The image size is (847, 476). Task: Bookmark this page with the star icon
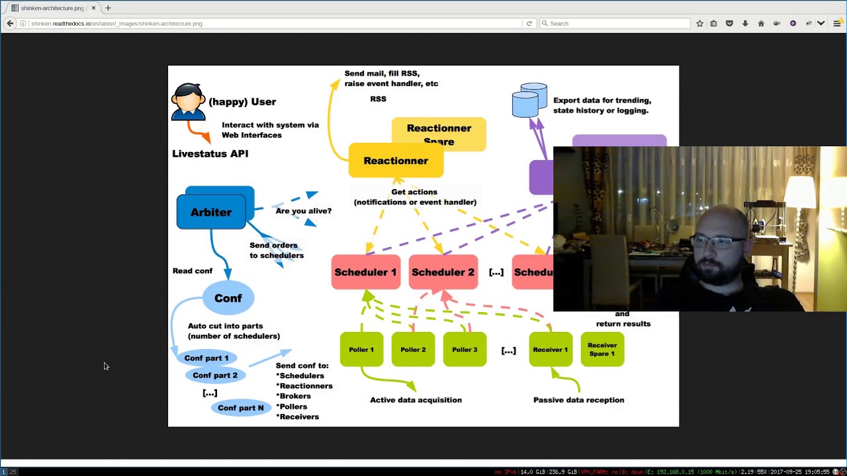699,23
